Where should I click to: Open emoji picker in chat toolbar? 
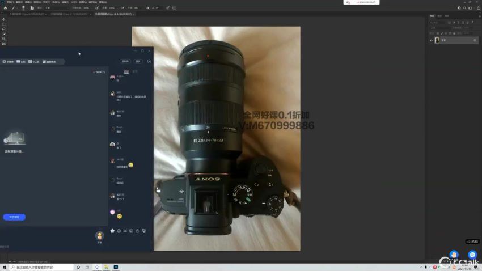coord(119,231)
